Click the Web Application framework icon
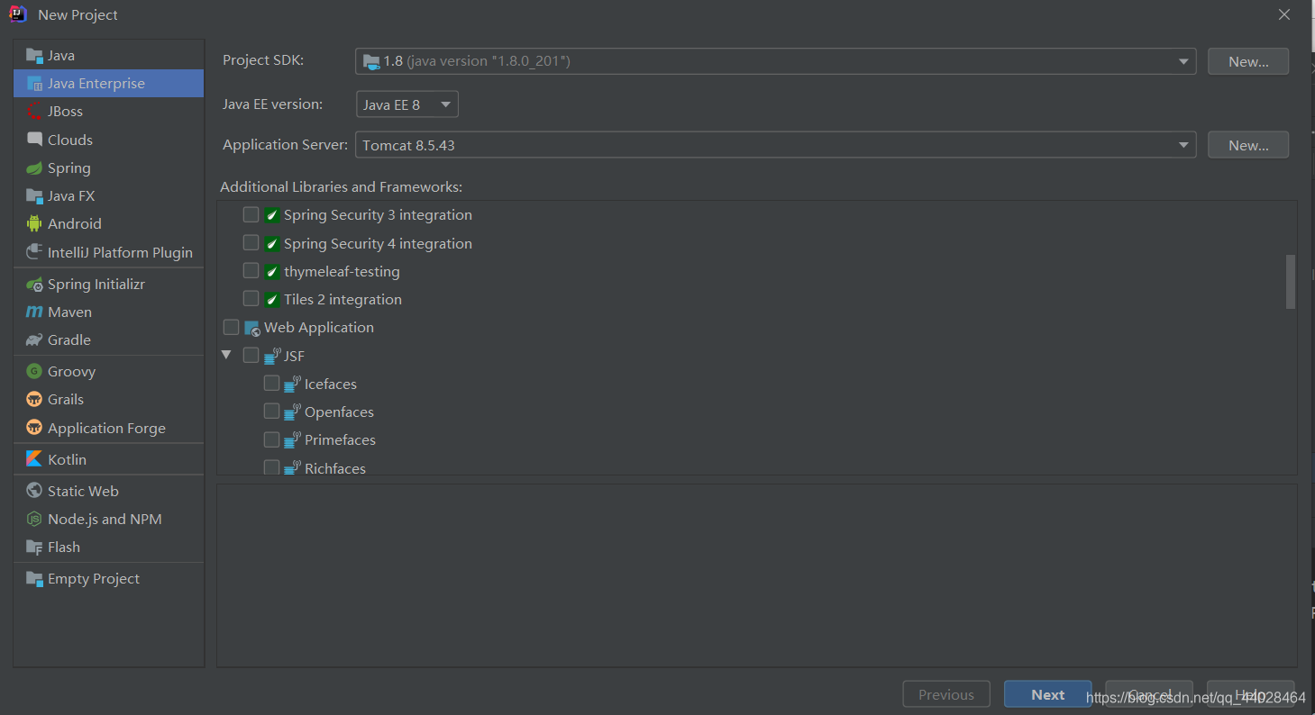Viewport: 1315px width, 715px height. coord(252,328)
